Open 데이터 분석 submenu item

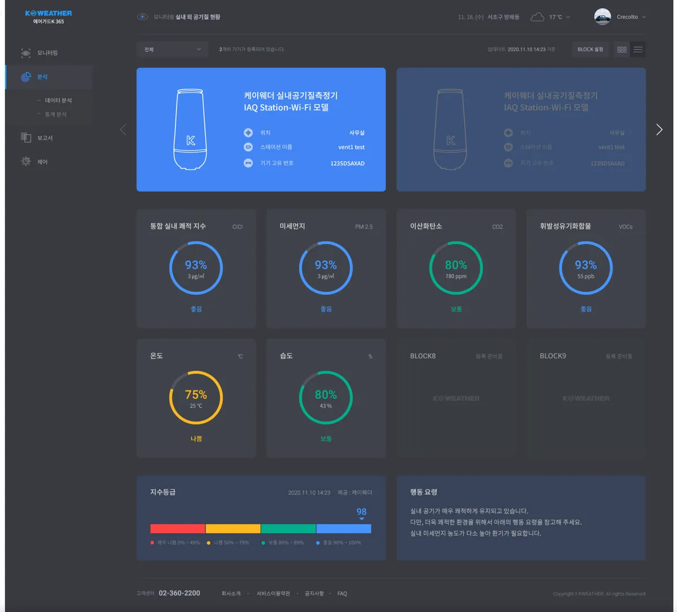pyautogui.click(x=58, y=100)
